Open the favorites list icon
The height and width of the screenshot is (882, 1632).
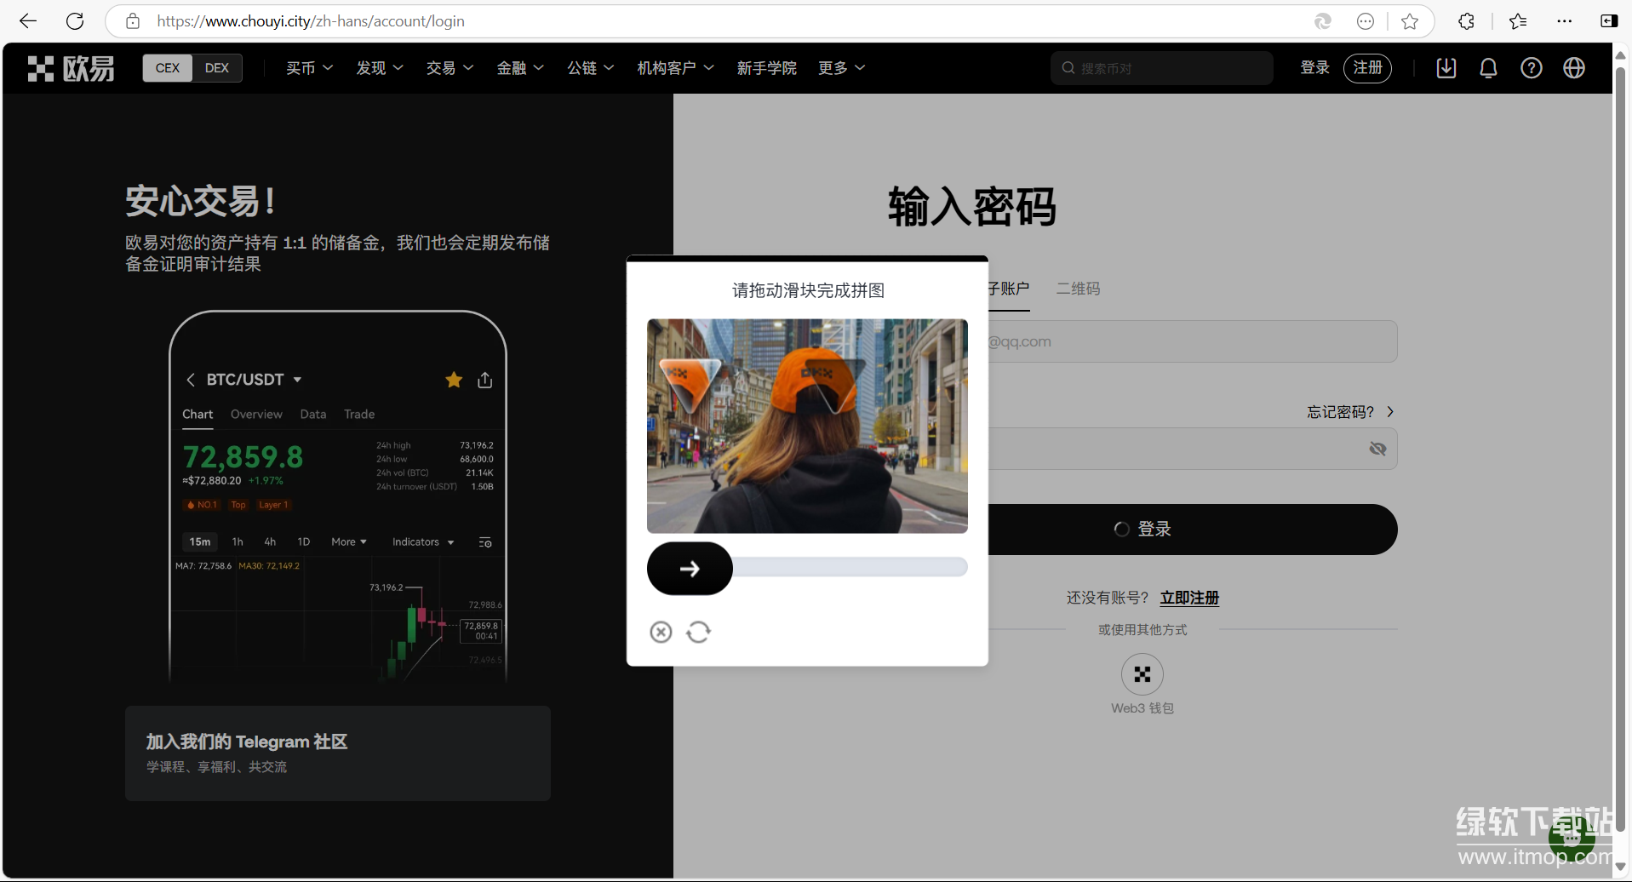pyautogui.click(x=1518, y=21)
